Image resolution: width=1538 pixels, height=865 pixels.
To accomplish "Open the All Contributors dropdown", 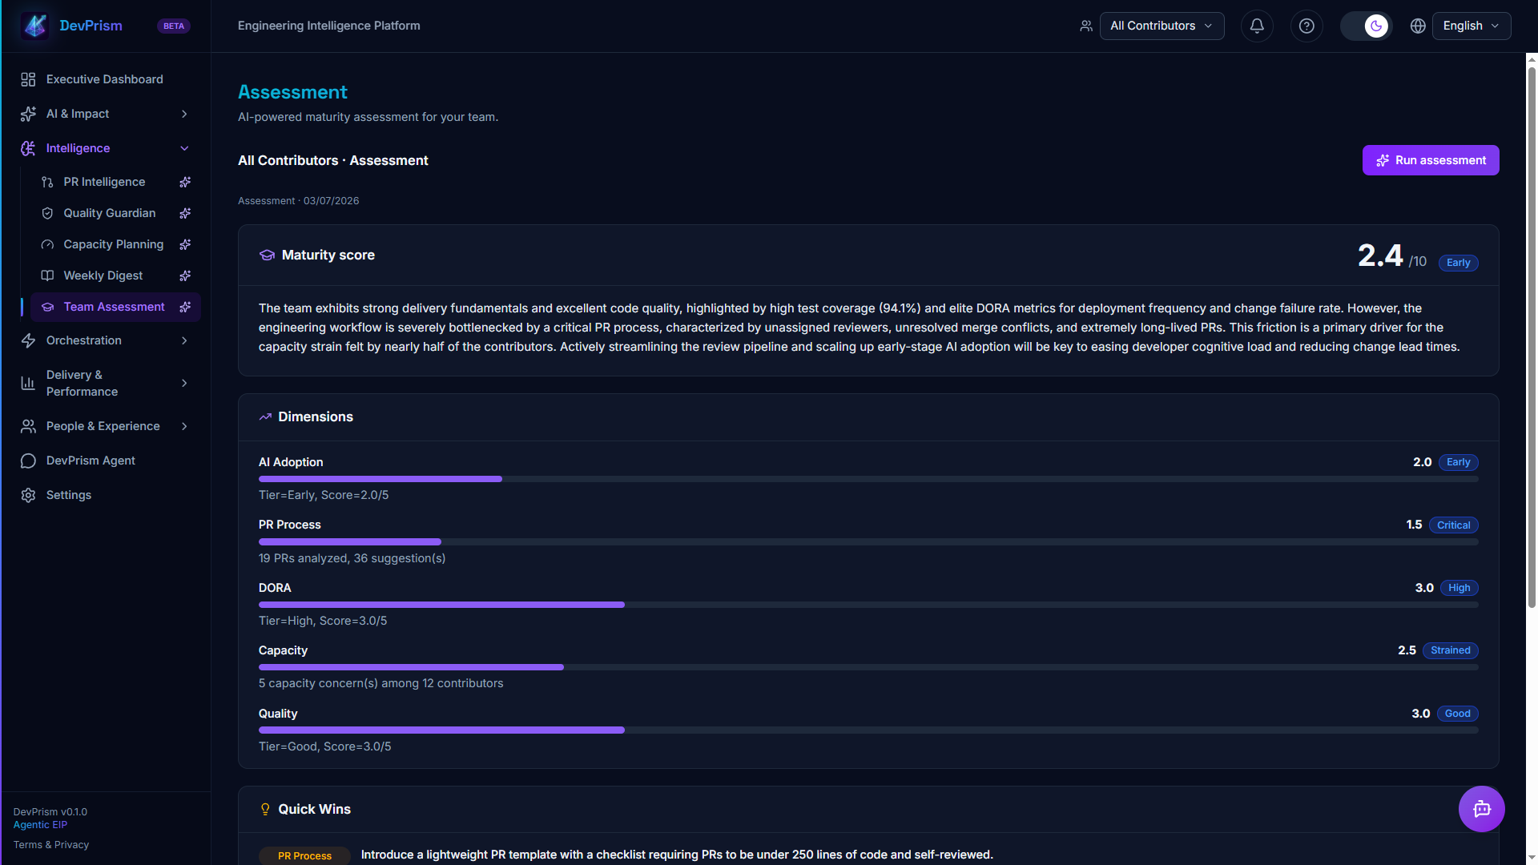I will [x=1162, y=26].
